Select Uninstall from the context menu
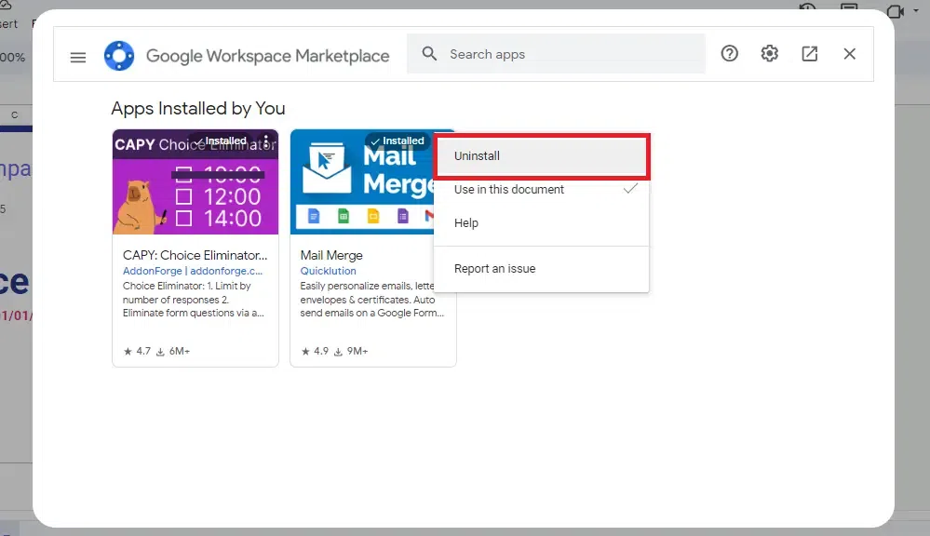The image size is (930, 536). pyautogui.click(x=542, y=156)
